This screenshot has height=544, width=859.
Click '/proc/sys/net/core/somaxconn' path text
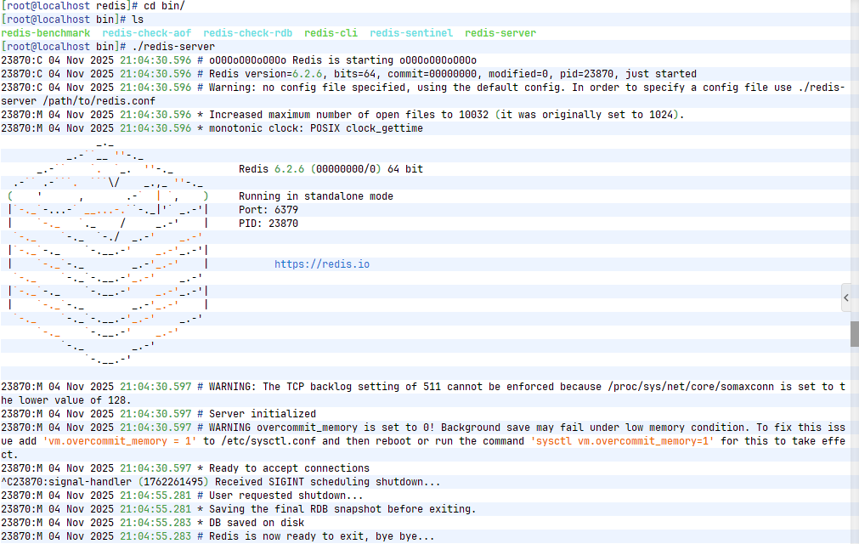pos(691,387)
